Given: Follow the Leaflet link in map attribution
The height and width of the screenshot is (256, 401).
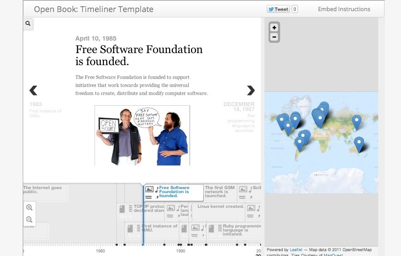Looking at the screenshot, I should [296, 250].
